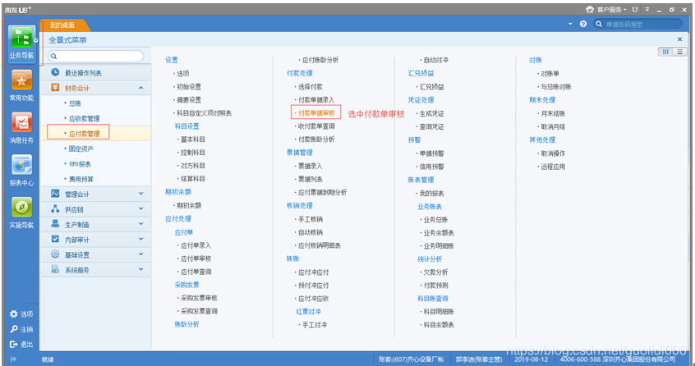Open 采购发票审核
Viewport: 695px width, 366px height.
coord(199,298)
